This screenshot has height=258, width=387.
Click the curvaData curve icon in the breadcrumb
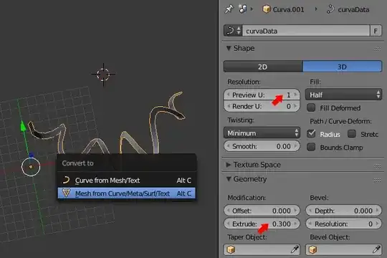[330, 9]
